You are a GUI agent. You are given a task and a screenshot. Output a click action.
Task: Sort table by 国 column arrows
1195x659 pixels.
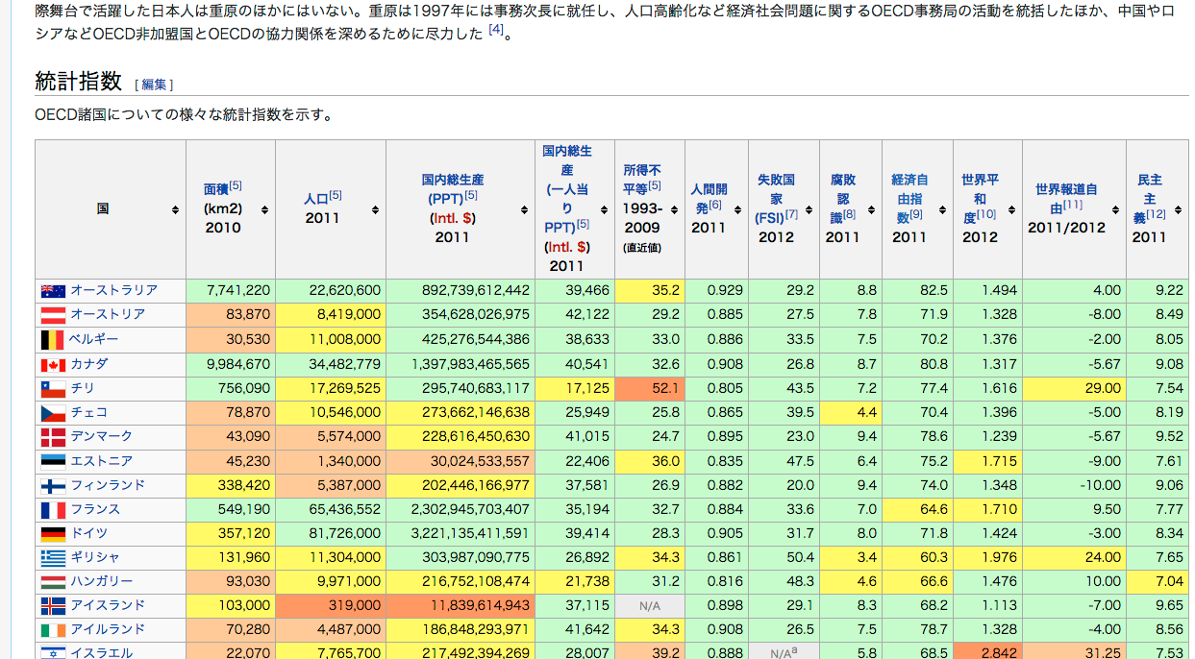click(175, 209)
